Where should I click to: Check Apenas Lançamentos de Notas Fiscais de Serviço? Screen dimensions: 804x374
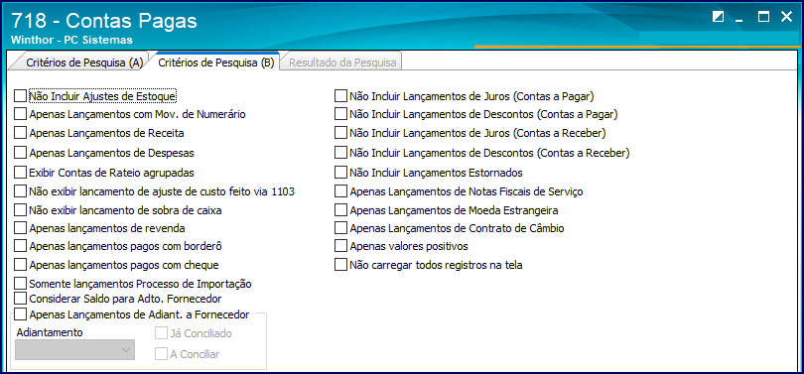click(x=340, y=191)
